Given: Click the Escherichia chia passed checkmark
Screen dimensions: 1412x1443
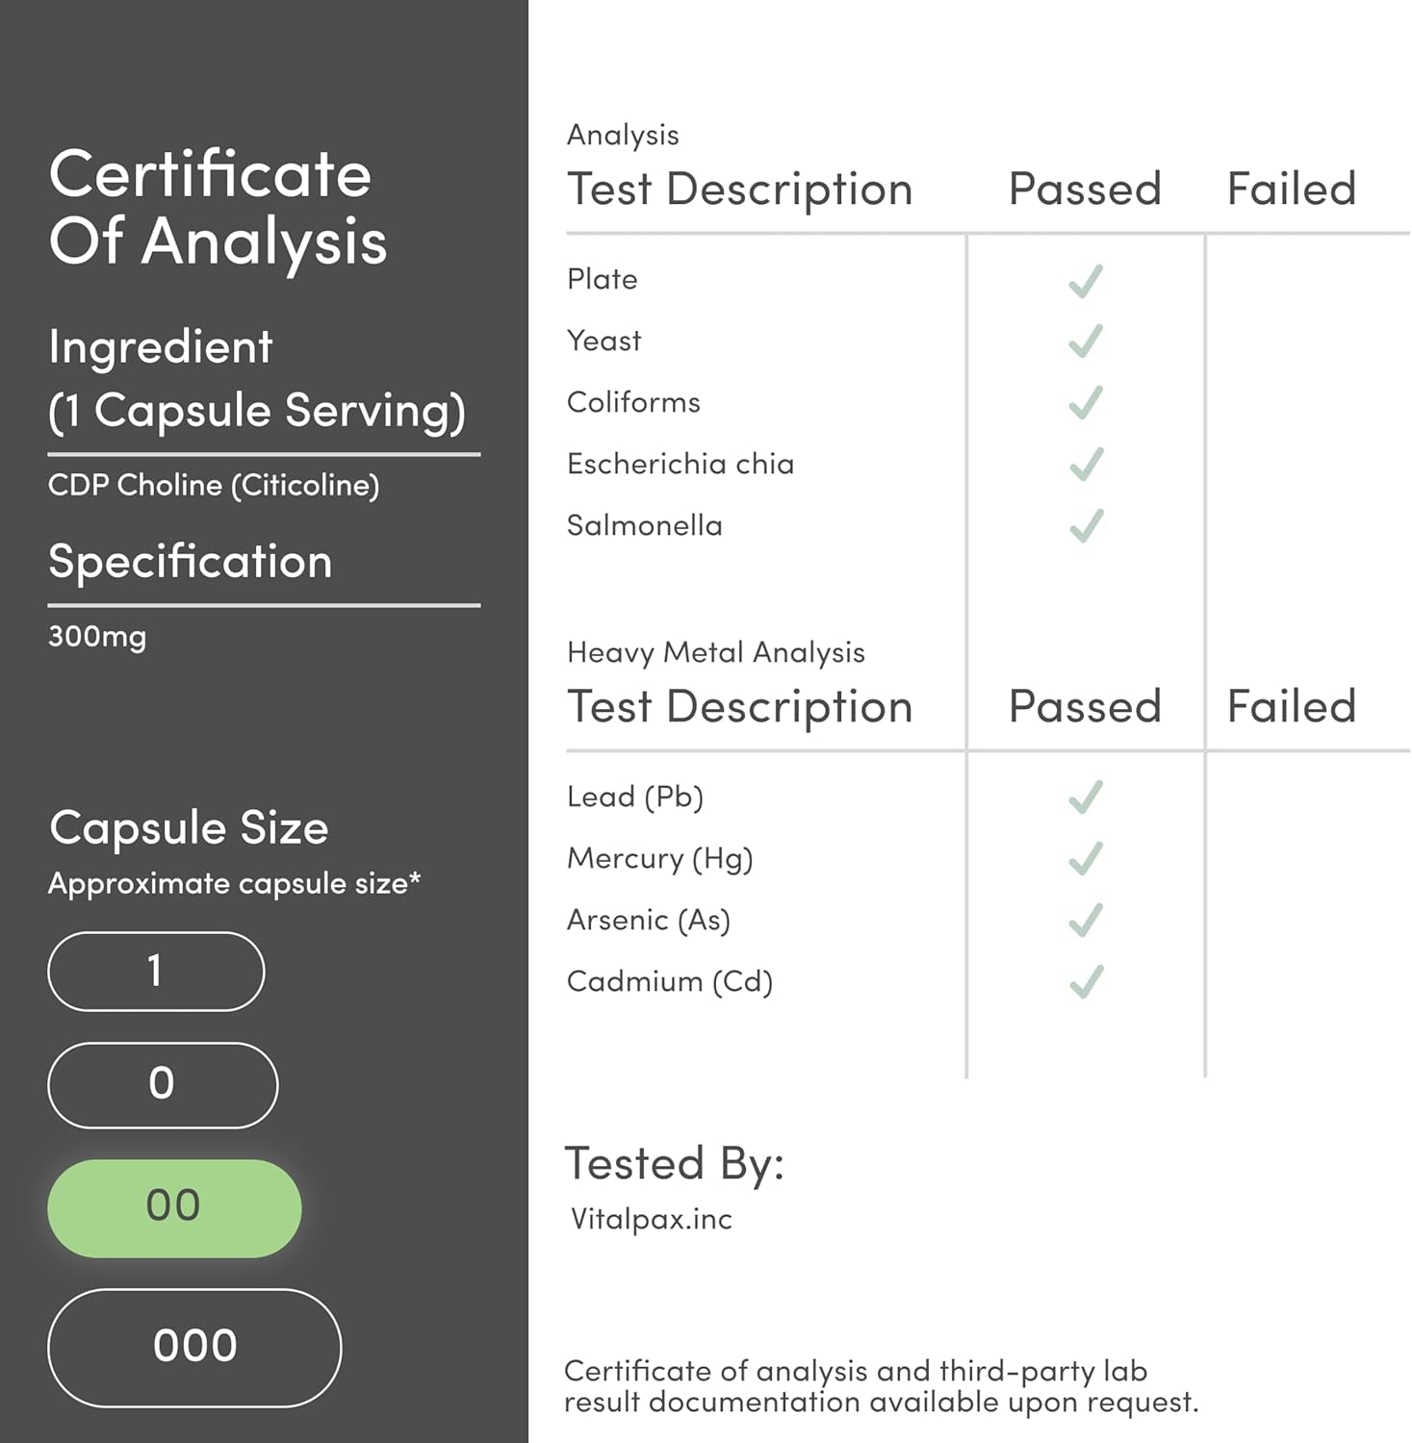Looking at the screenshot, I should click(1086, 465).
